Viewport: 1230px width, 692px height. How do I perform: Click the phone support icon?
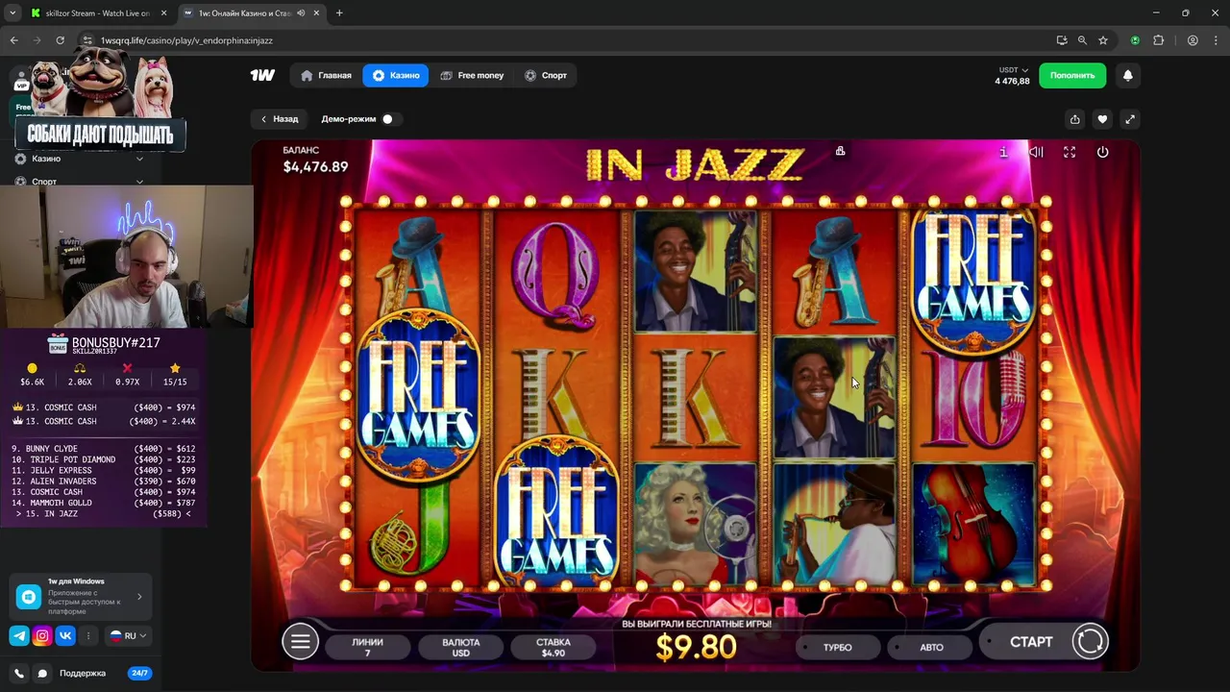(x=19, y=674)
